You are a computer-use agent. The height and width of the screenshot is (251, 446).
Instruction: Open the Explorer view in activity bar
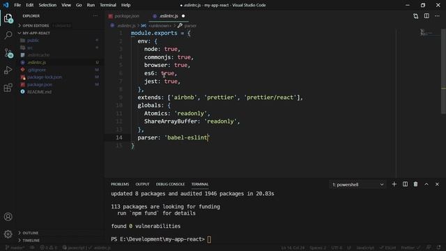(x=8, y=18)
